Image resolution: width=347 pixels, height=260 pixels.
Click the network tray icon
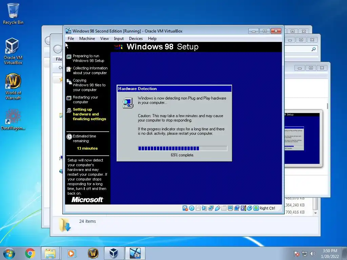pos(305,254)
